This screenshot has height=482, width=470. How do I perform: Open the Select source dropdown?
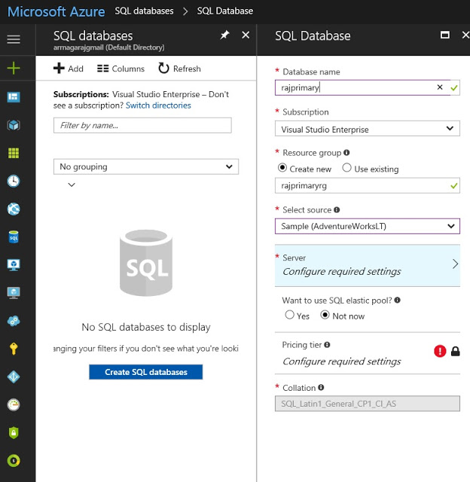367,226
